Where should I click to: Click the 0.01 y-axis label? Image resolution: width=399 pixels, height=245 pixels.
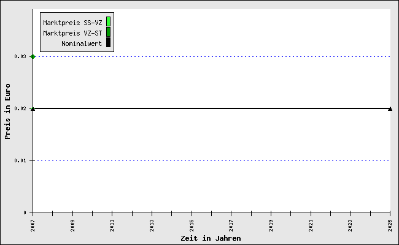coord(20,160)
